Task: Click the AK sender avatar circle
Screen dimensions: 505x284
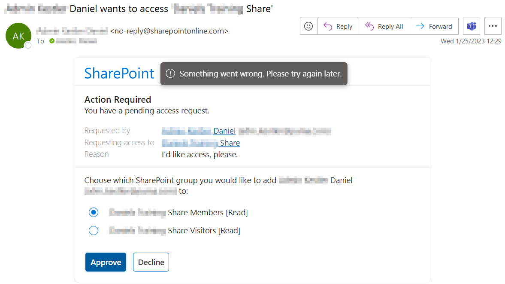Action: click(18, 36)
